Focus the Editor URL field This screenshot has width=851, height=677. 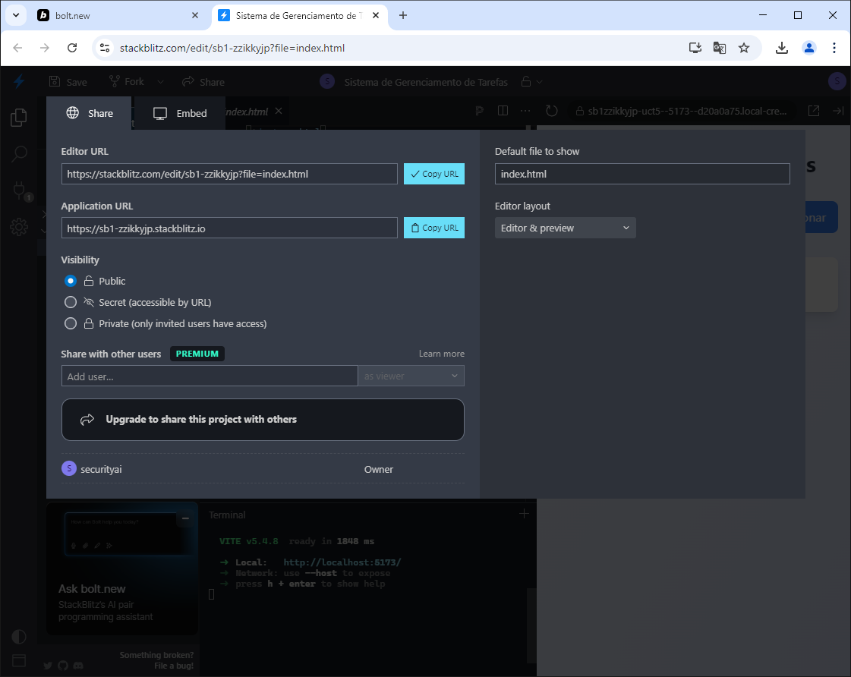229,174
